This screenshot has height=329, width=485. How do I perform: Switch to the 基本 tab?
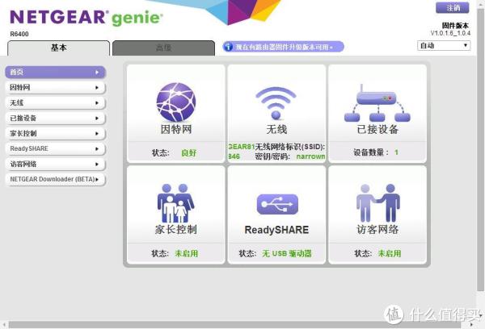pos(58,48)
